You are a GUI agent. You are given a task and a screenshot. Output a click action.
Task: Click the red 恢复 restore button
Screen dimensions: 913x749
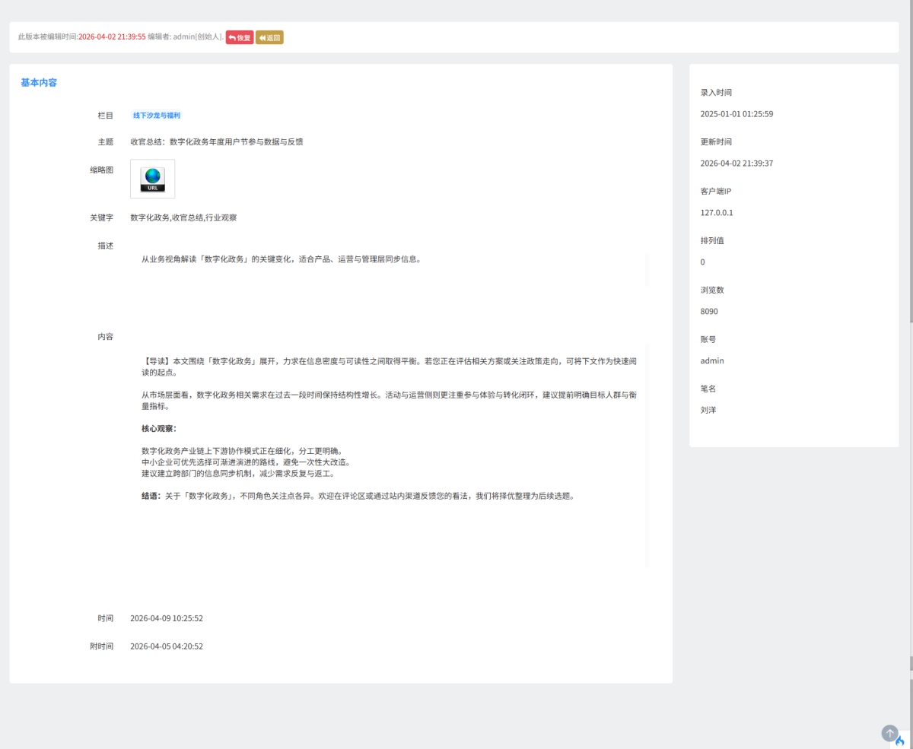point(240,37)
